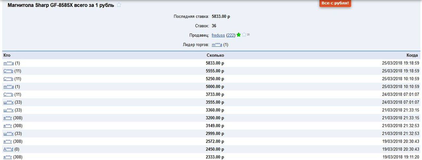Screen dimensions: 422x160
Task: Open bidder я***г on 2572.00 bid row
Action: (8, 142)
